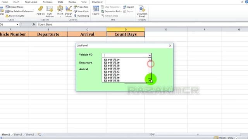This screenshot has width=248, height=139.
Task: Open Add-Ins dialog
Action: [40, 10]
